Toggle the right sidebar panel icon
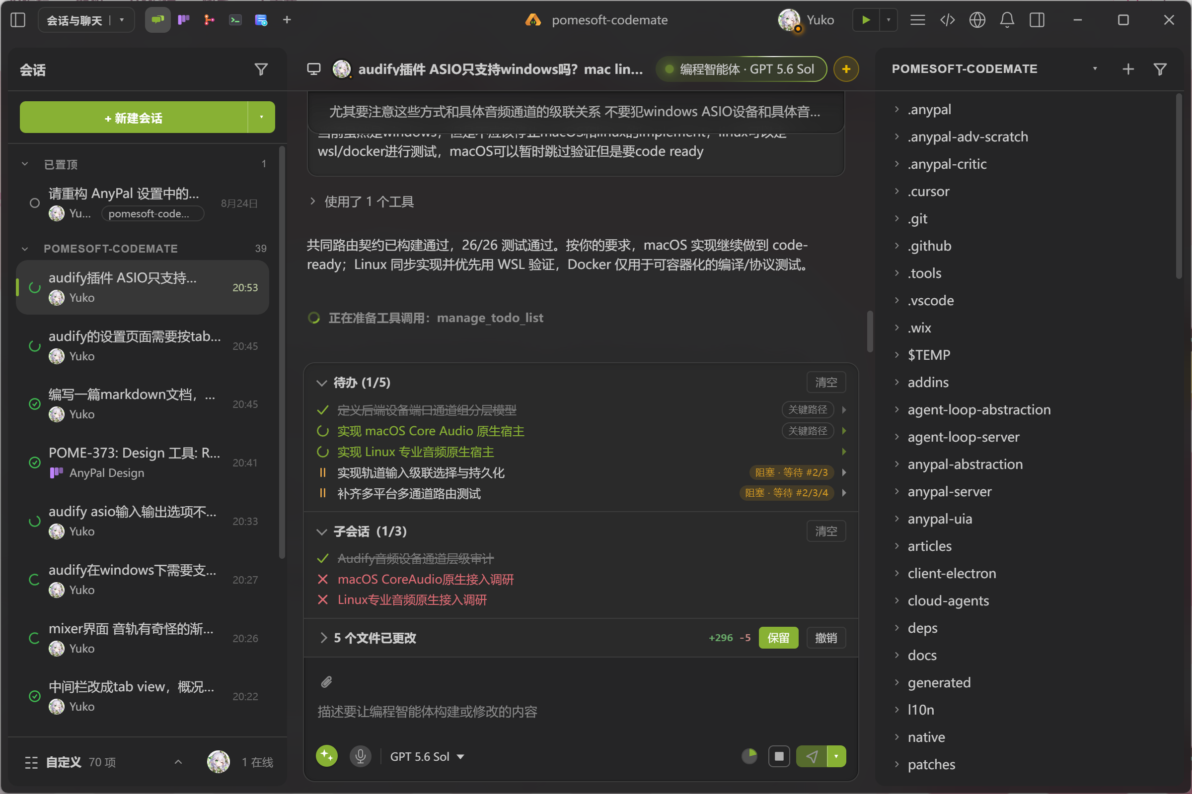The height and width of the screenshot is (794, 1192). (x=1037, y=20)
